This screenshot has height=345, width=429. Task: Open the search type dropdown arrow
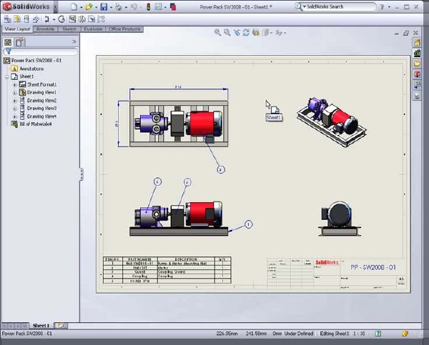click(x=305, y=6)
